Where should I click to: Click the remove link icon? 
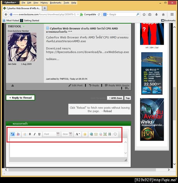coord(101,134)
